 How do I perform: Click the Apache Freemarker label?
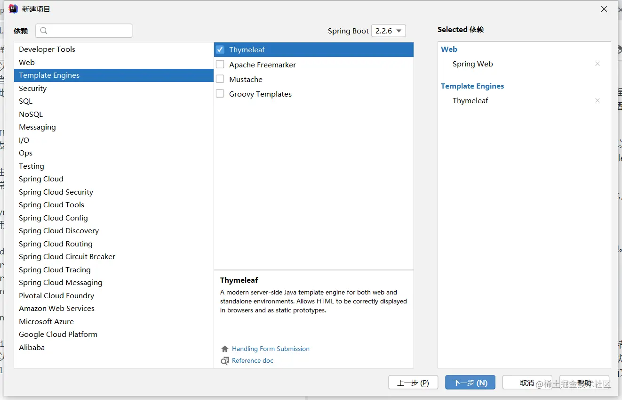coord(263,65)
